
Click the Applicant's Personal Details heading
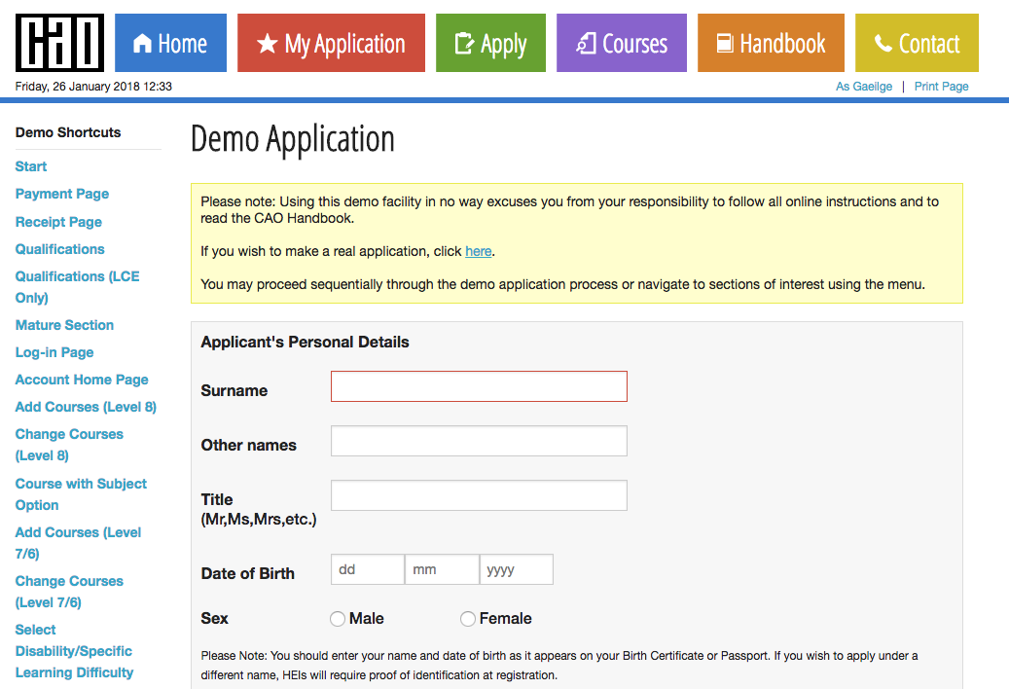point(305,342)
